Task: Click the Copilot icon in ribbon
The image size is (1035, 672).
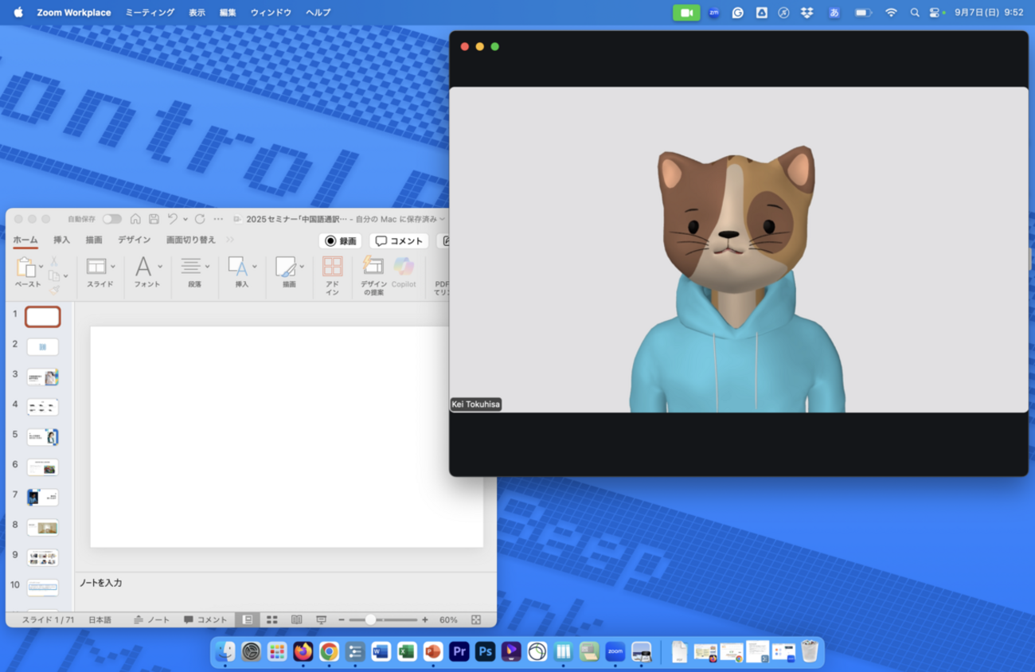Action: coord(404,266)
